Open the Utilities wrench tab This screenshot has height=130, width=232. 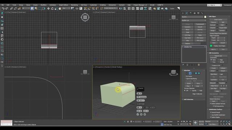click(x=202, y=13)
